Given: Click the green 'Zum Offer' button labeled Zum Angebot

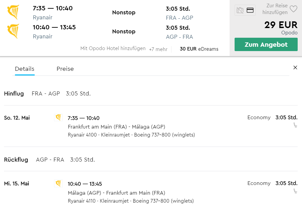Looking at the screenshot, I should pos(266,44).
